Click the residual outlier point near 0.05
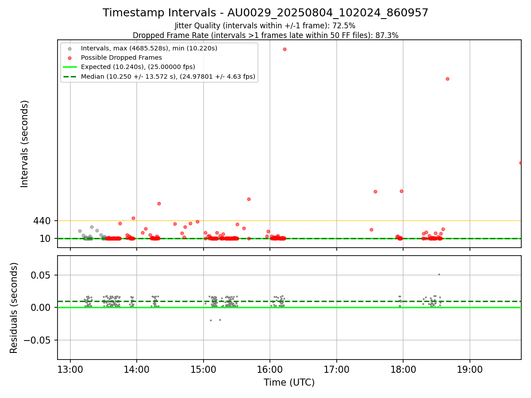 point(439,274)
